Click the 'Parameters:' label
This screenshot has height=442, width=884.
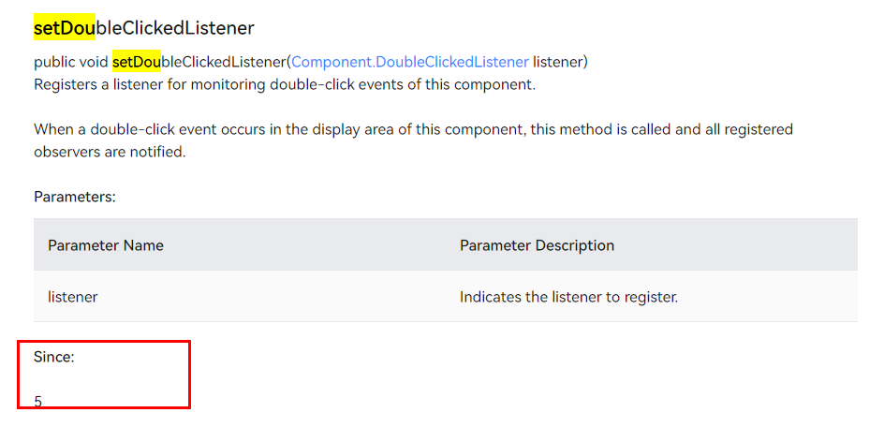74,197
